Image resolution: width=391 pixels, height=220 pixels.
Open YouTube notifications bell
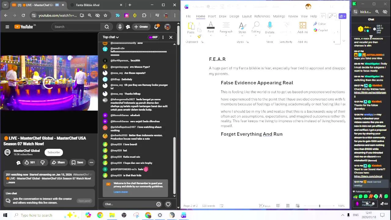point(156,27)
